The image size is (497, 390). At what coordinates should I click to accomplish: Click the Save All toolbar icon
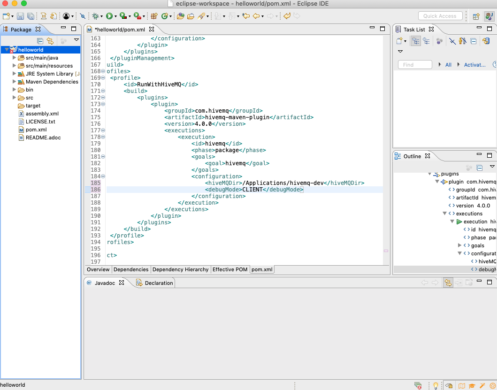pos(31,16)
